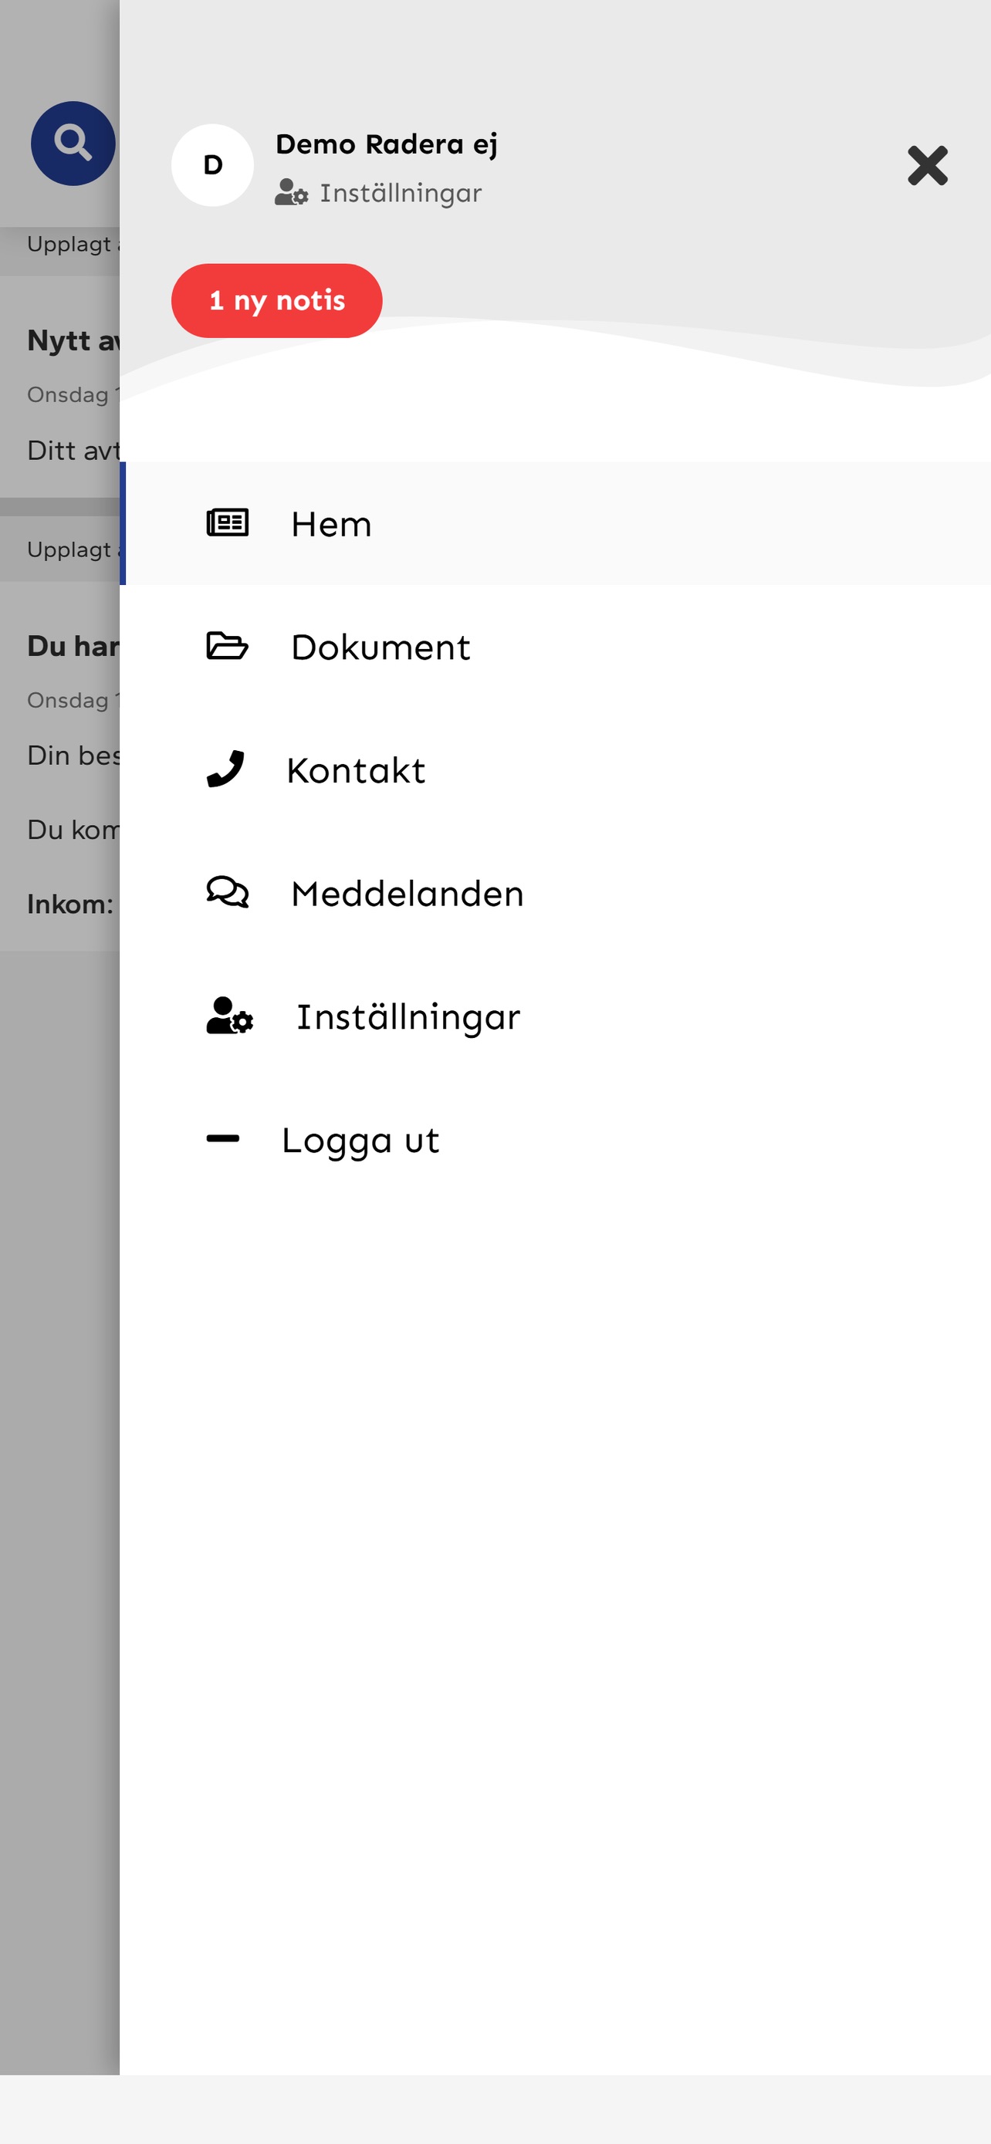
Task: Click the open folder icon beside Dokument
Action: pos(227,646)
